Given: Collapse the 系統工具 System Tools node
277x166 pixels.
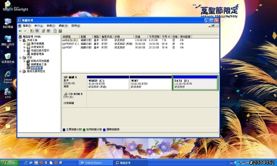Looking at the screenshot, I should click(x=20, y=40).
